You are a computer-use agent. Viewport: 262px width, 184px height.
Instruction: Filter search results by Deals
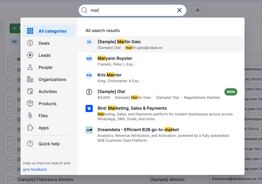point(49,43)
